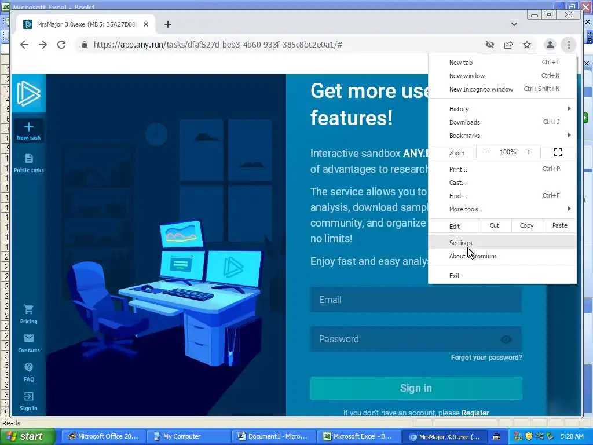
Task: Click the padlock site info icon
Action: click(x=85, y=45)
